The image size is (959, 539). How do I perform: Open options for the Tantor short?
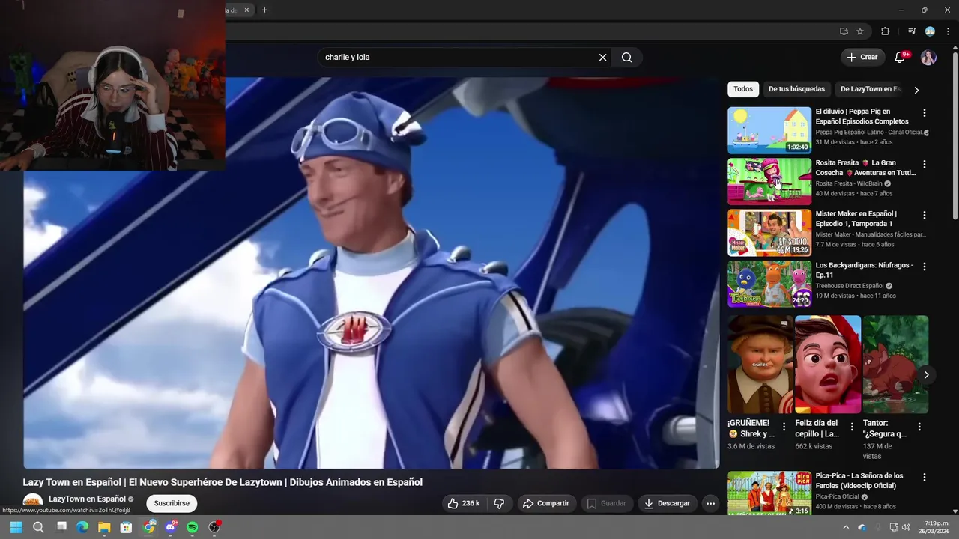[919, 427]
